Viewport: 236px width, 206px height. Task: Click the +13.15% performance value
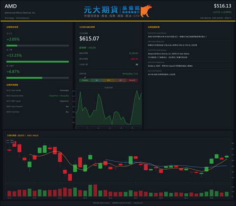[14, 55]
